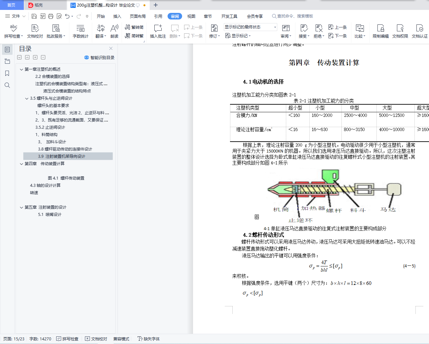Jump to 4.3 轴的设计计算 in outline

[45, 186]
